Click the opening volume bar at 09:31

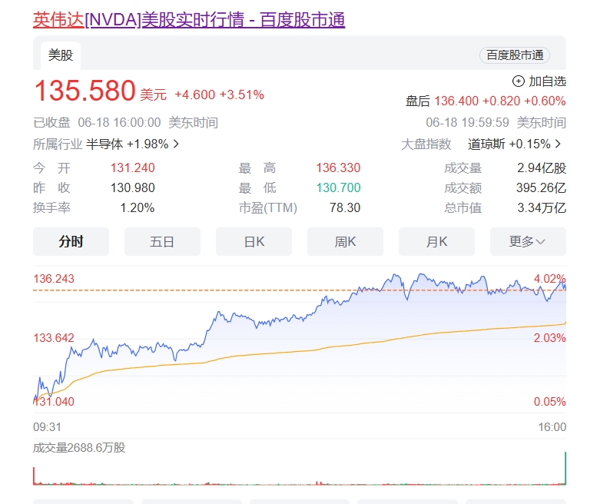click(34, 476)
